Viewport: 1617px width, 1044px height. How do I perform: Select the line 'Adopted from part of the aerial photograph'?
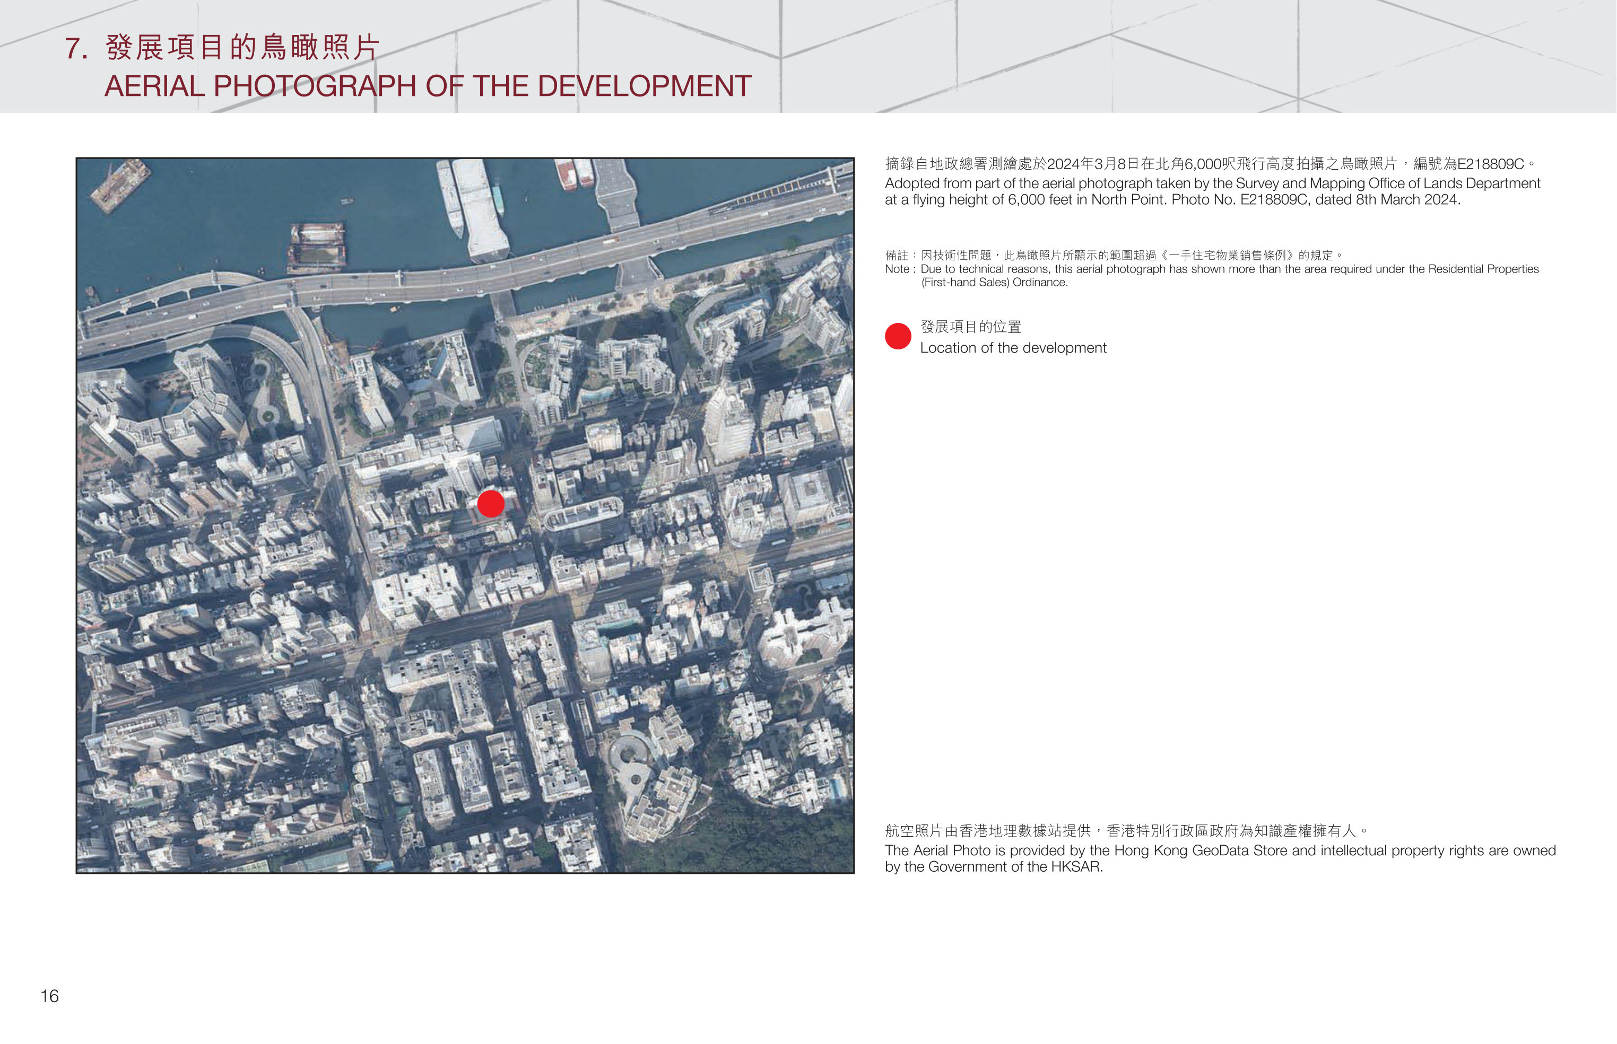pyautogui.click(x=1213, y=183)
